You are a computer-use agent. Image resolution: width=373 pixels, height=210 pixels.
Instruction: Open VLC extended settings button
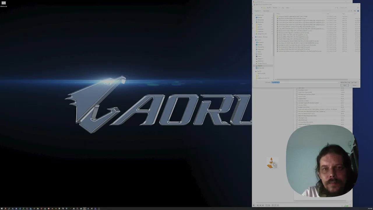268,205
